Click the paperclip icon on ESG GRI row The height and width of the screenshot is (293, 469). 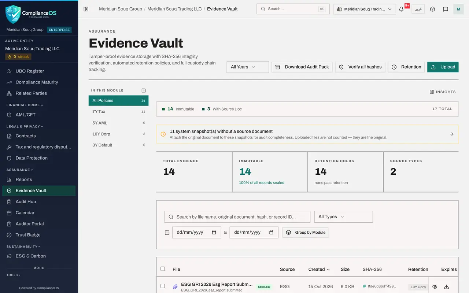tap(176, 287)
